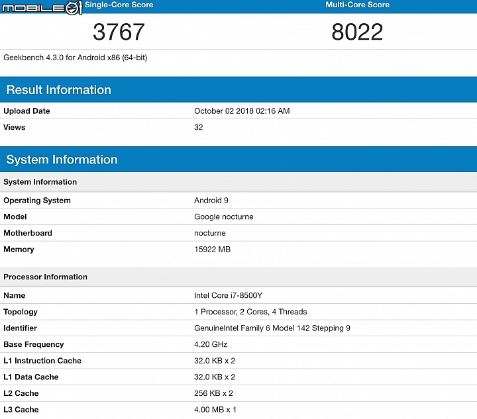
Task: Click the Memory label
Action: 19,249
